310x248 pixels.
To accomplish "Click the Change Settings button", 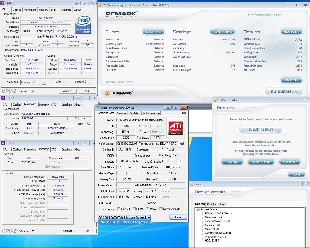I will point(222,32).
